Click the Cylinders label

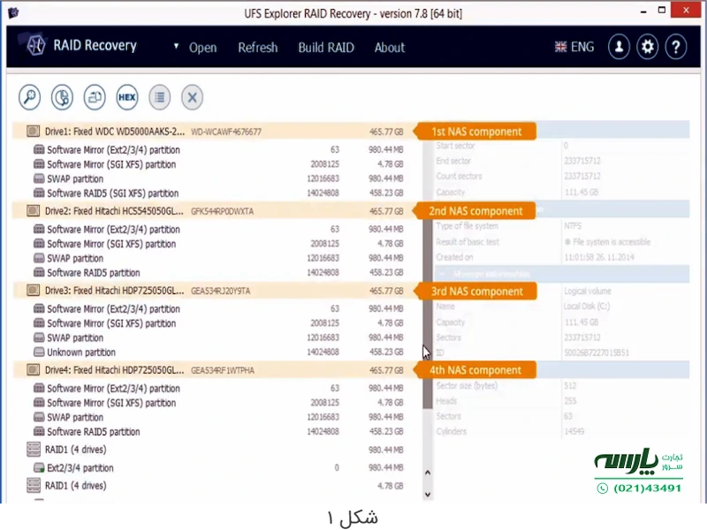[452, 431]
